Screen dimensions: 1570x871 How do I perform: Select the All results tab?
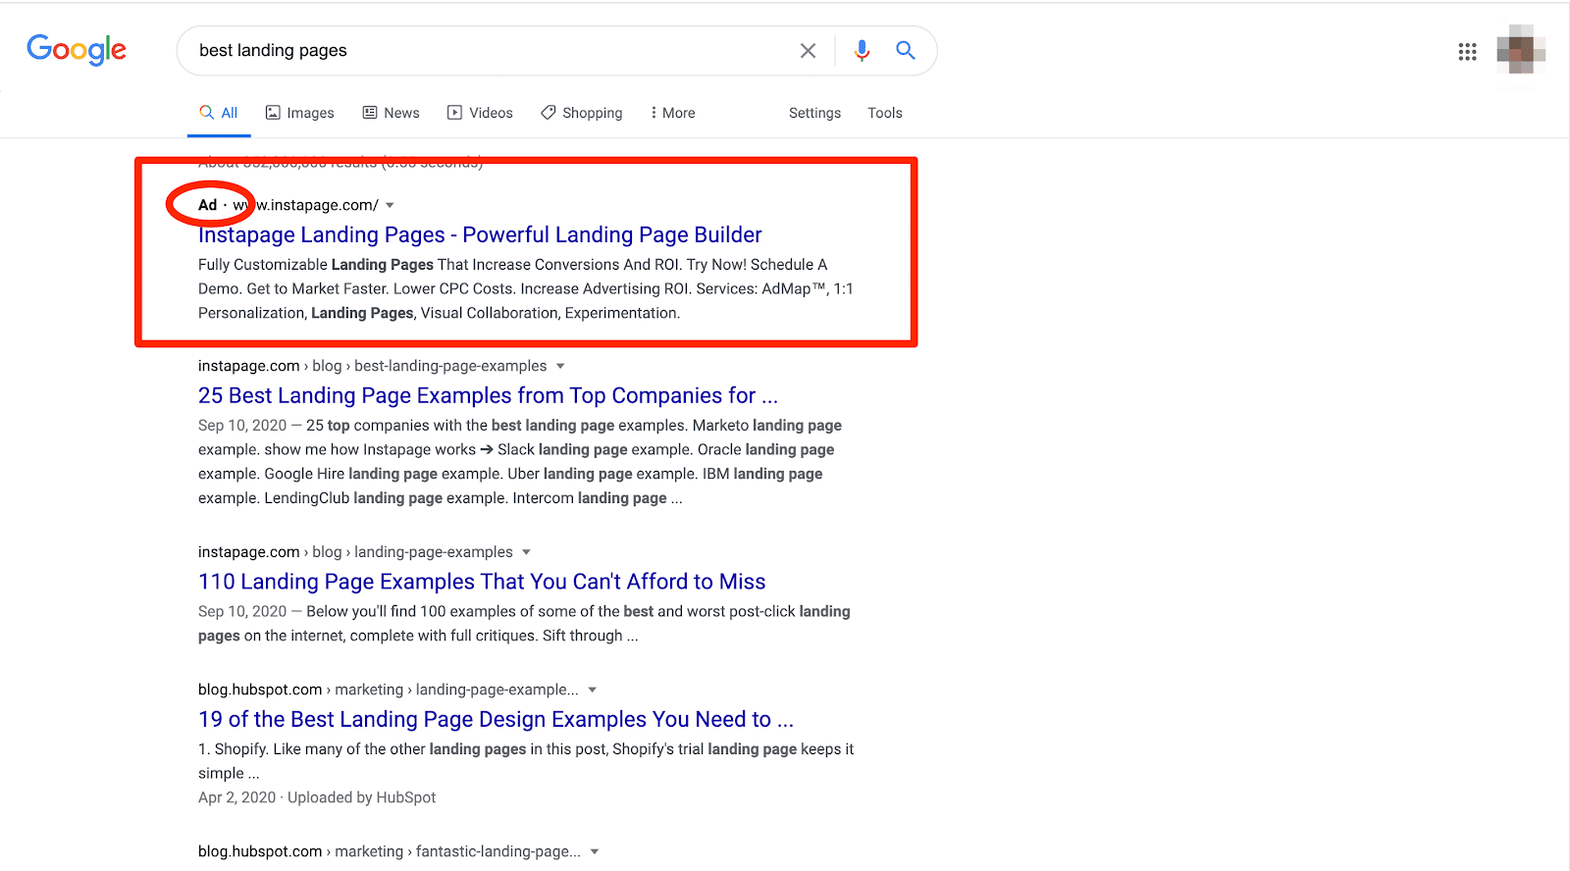[x=219, y=113]
